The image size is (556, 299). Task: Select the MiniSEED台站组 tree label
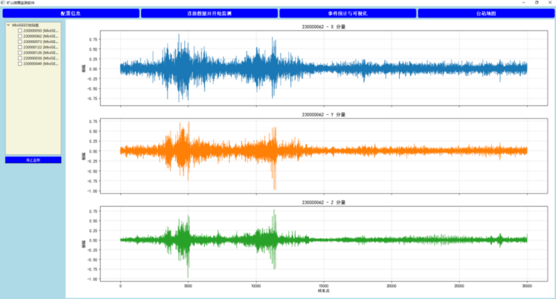[26, 25]
